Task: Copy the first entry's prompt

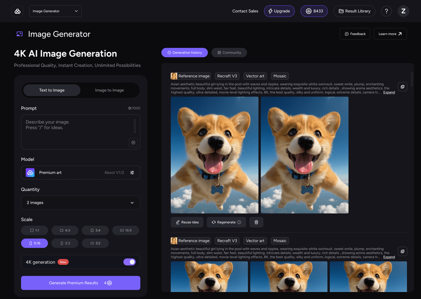Action: [403, 87]
